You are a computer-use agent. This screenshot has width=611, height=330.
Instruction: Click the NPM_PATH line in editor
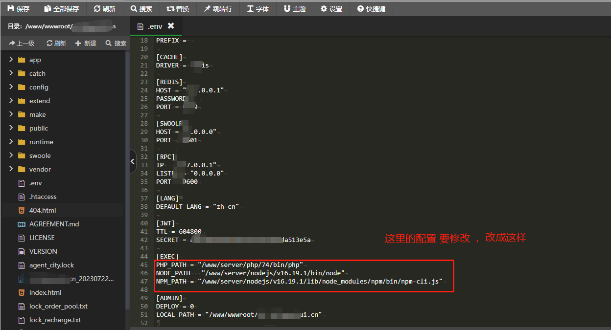pyautogui.click(x=299, y=281)
